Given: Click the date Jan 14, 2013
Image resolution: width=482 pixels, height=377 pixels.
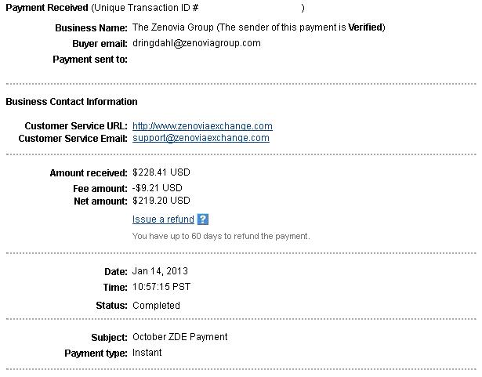Looking at the screenshot, I should [x=160, y=271].
